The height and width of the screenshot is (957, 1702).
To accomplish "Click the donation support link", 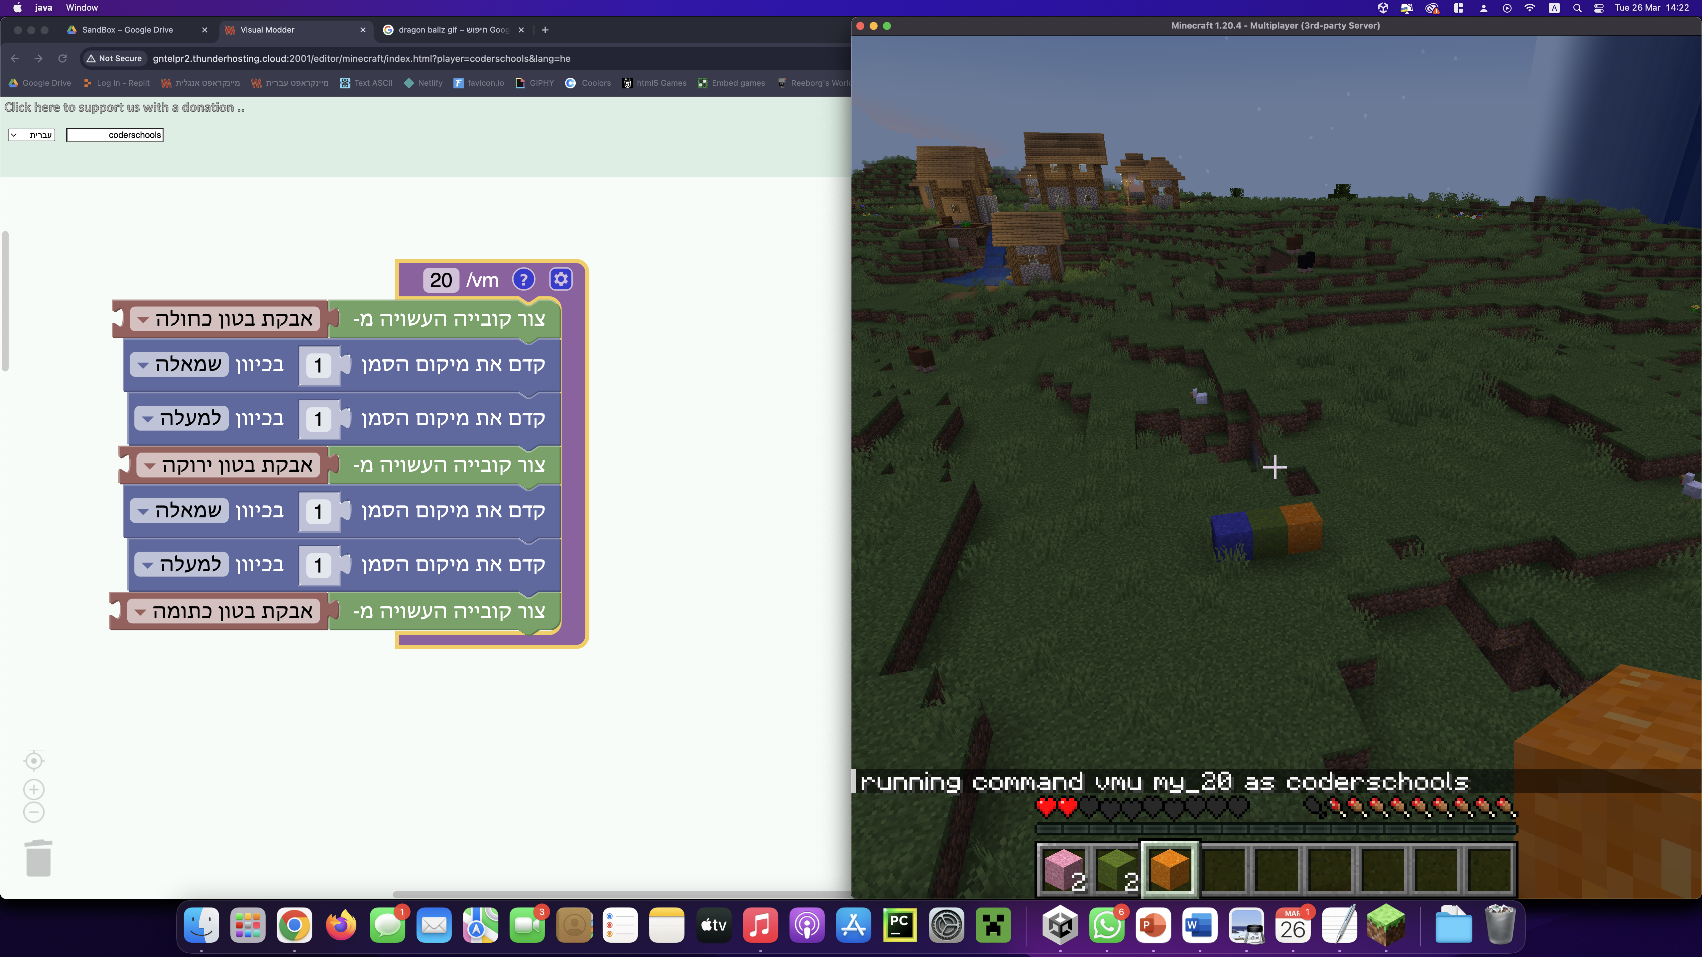I will point(124,107).
